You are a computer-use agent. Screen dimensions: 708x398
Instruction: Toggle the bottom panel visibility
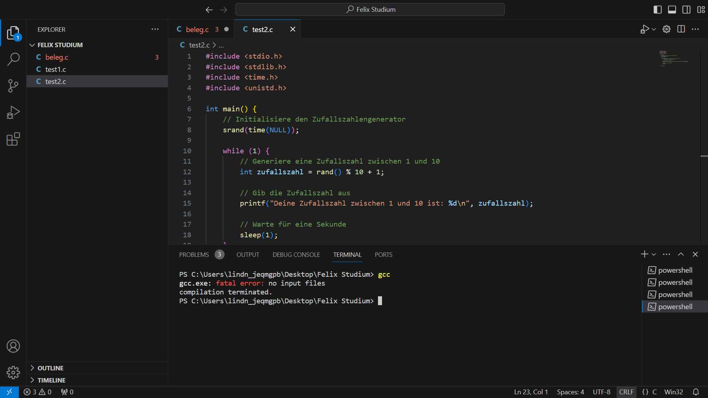point(672,10)
